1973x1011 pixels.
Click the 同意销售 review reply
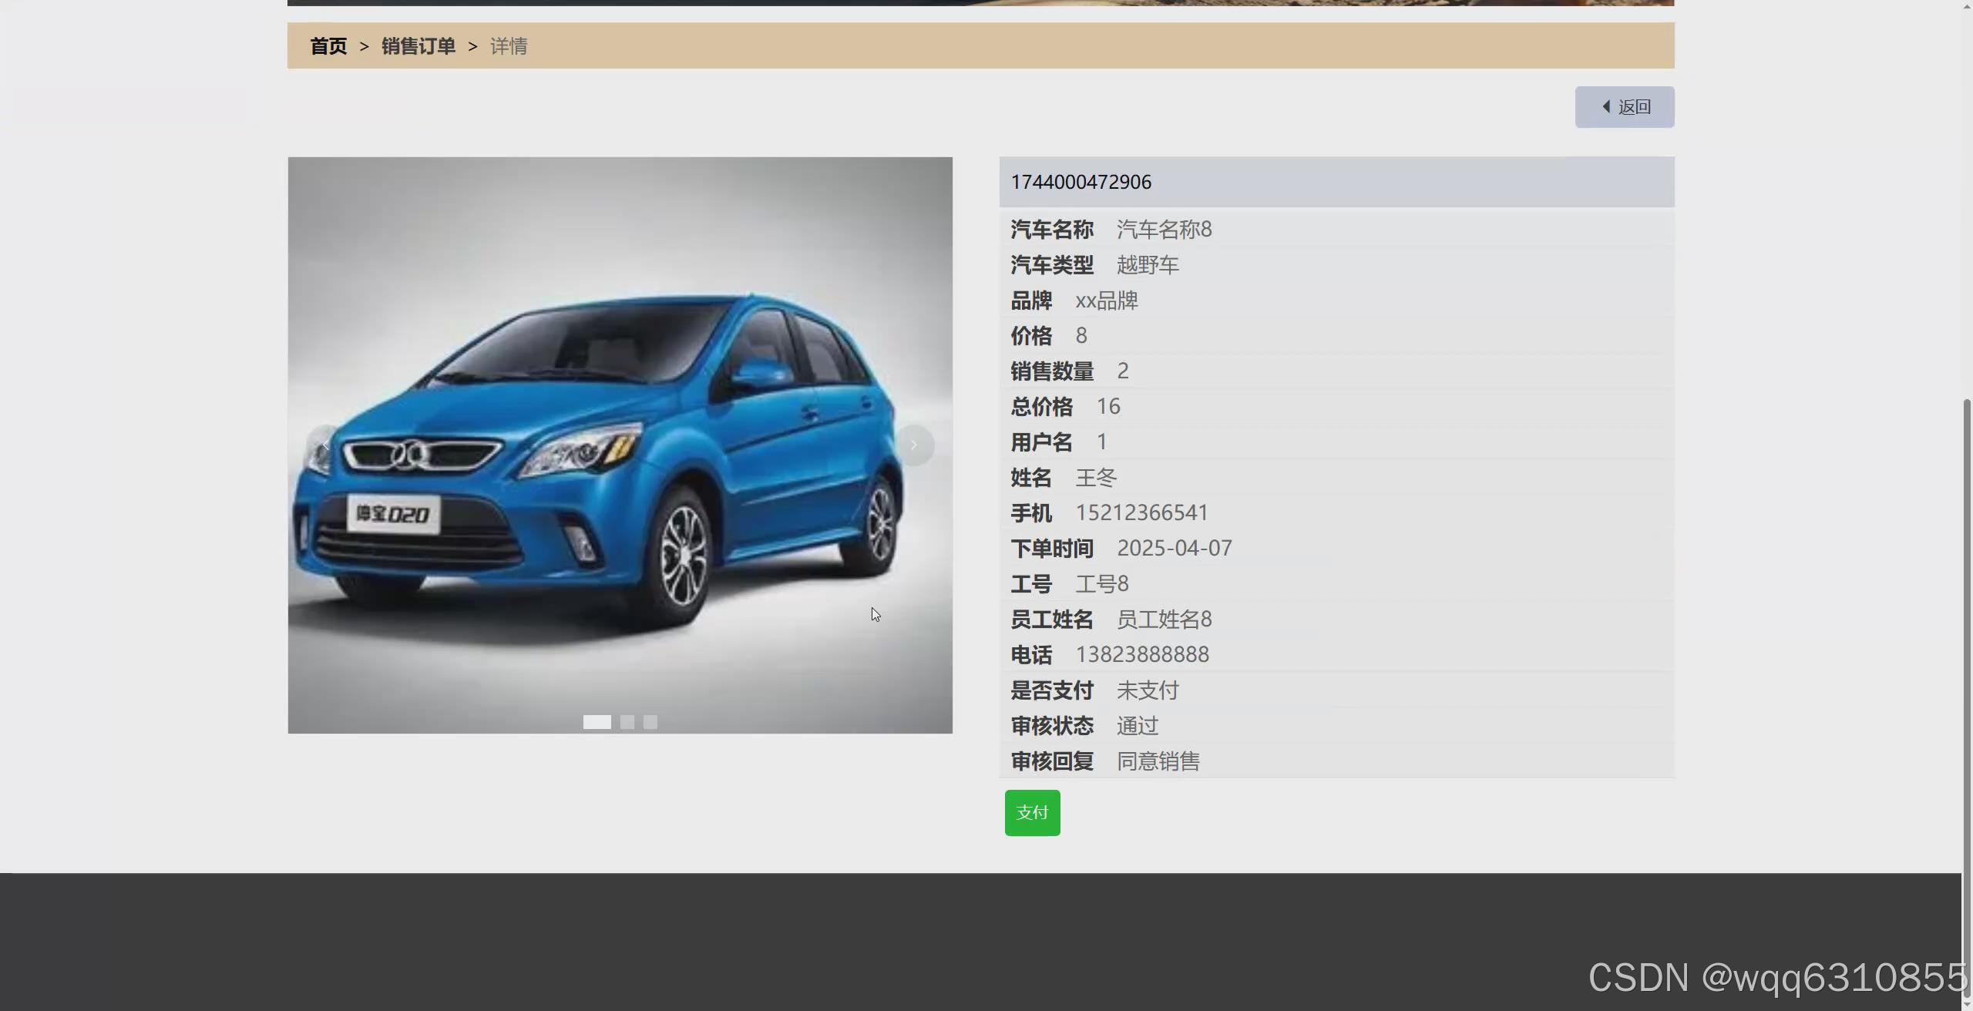tap(1158, 761)
